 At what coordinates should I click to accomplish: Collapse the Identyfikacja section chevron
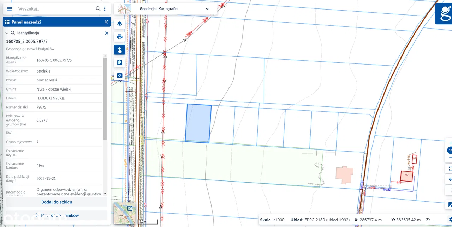point(7,33)
